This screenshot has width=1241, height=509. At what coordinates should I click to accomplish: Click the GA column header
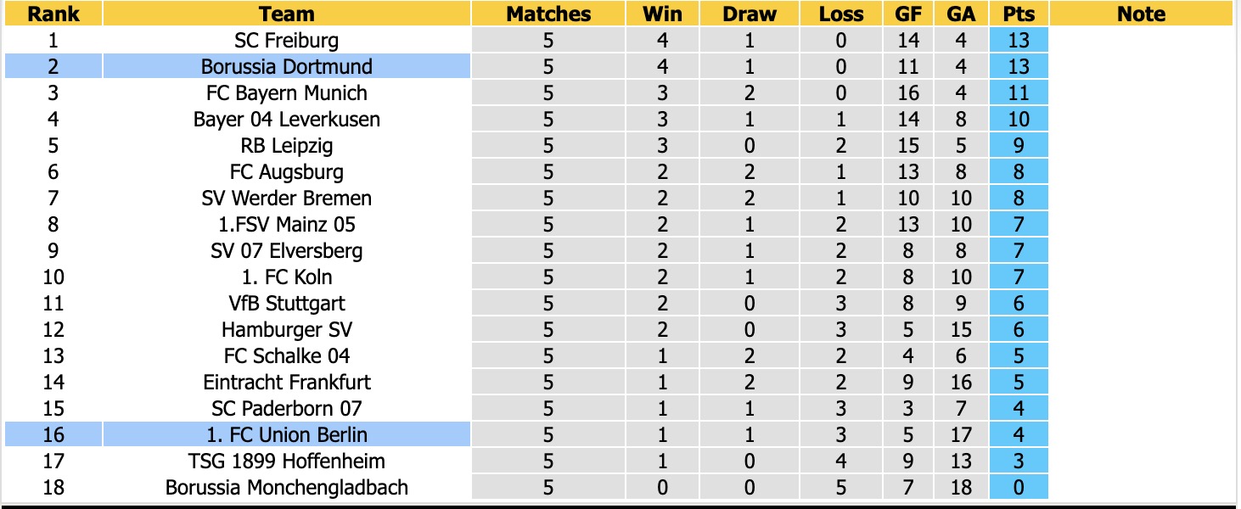pos(961,14)
